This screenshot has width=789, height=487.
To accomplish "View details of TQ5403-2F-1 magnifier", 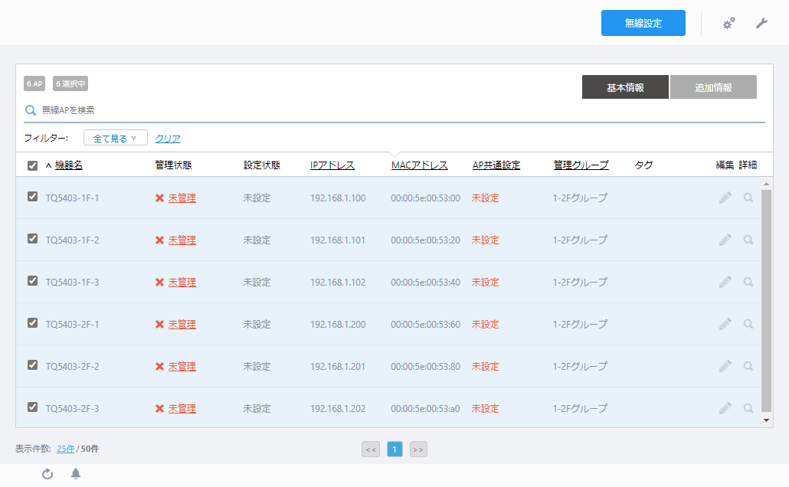I will tap(748, 324).
